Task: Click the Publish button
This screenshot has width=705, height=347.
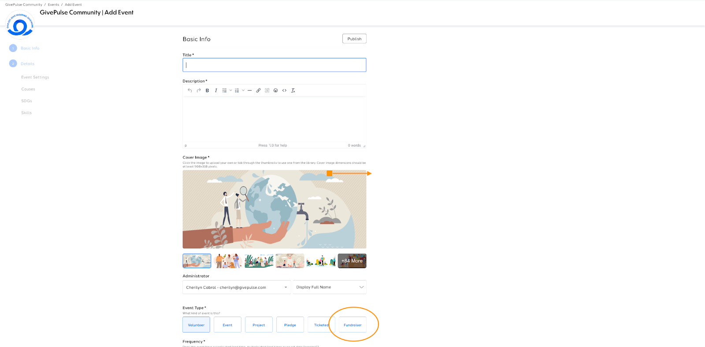Action: click(354, 39)
